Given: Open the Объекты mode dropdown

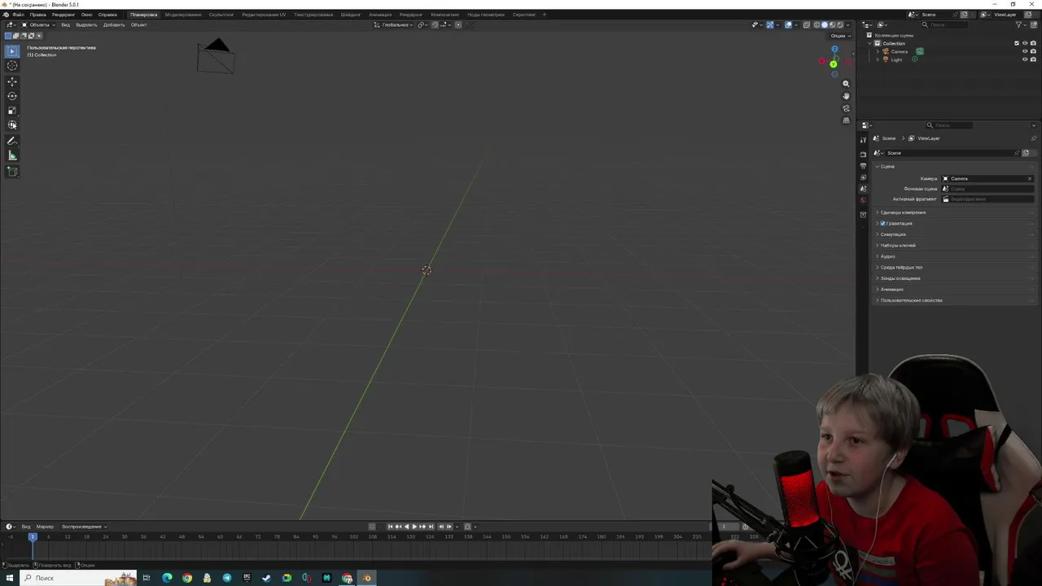Looking at the screenshot, I should pyautogui.click(x=38, y=25).
